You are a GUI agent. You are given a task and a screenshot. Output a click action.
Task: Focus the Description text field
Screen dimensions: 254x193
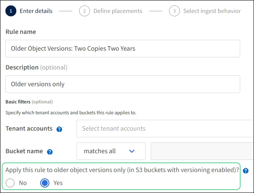point(123,84)
